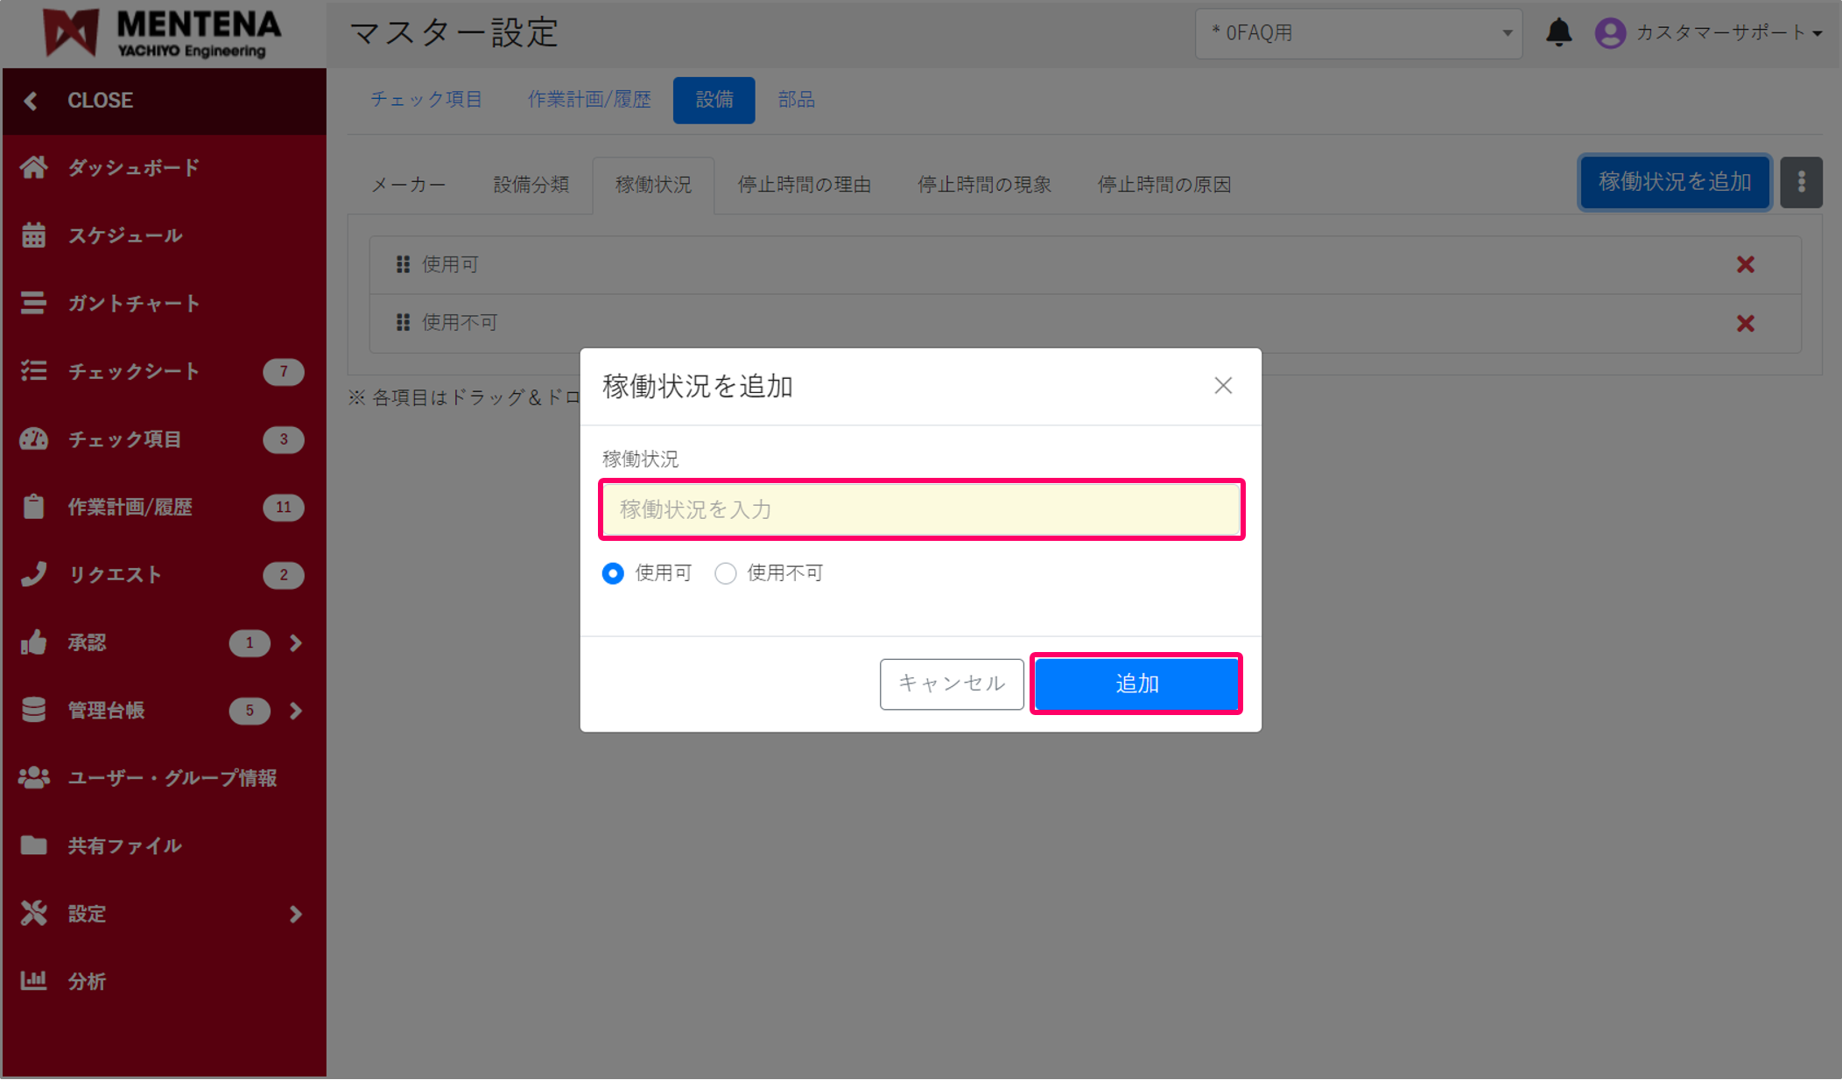Switch to the 部品 tab

pos(795,99)
